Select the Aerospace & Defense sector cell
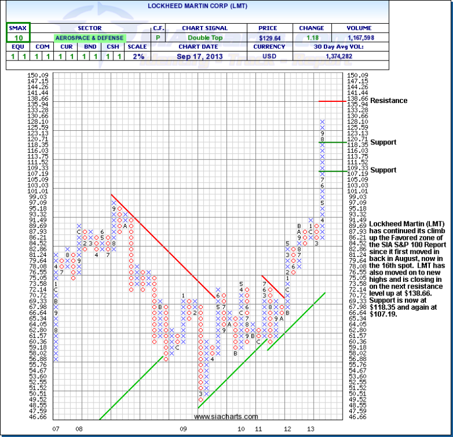The image size is (453, 437). pos(90,38)
